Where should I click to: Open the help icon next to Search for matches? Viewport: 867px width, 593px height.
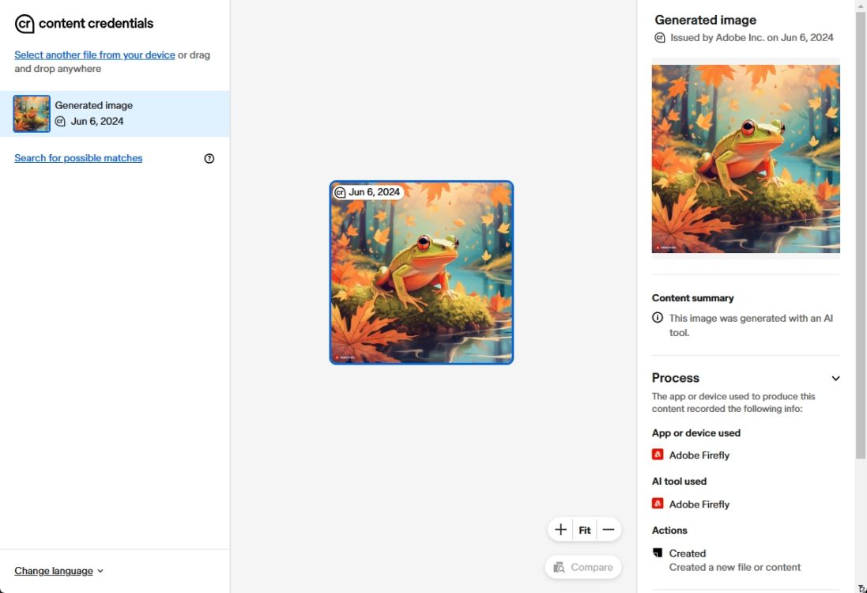click(x=209, y=158)
